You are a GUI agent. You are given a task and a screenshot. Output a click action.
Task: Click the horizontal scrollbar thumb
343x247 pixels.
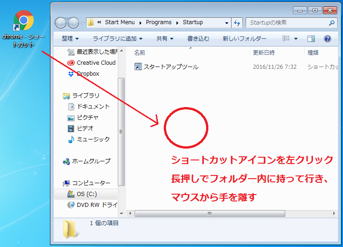coord(210,213)
